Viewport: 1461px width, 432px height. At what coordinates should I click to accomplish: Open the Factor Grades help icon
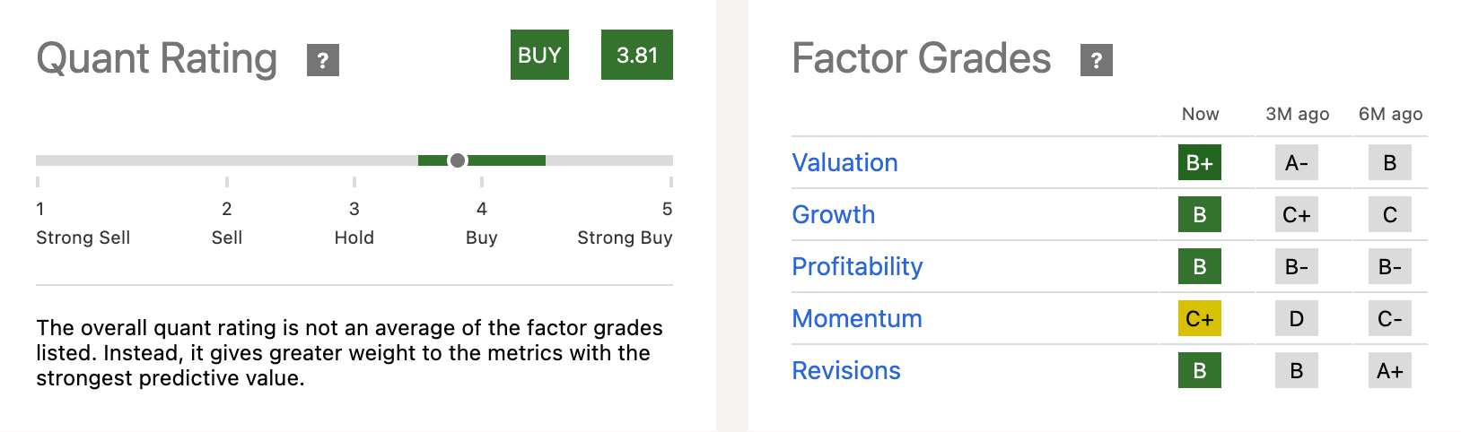(x=1097, y=60)
